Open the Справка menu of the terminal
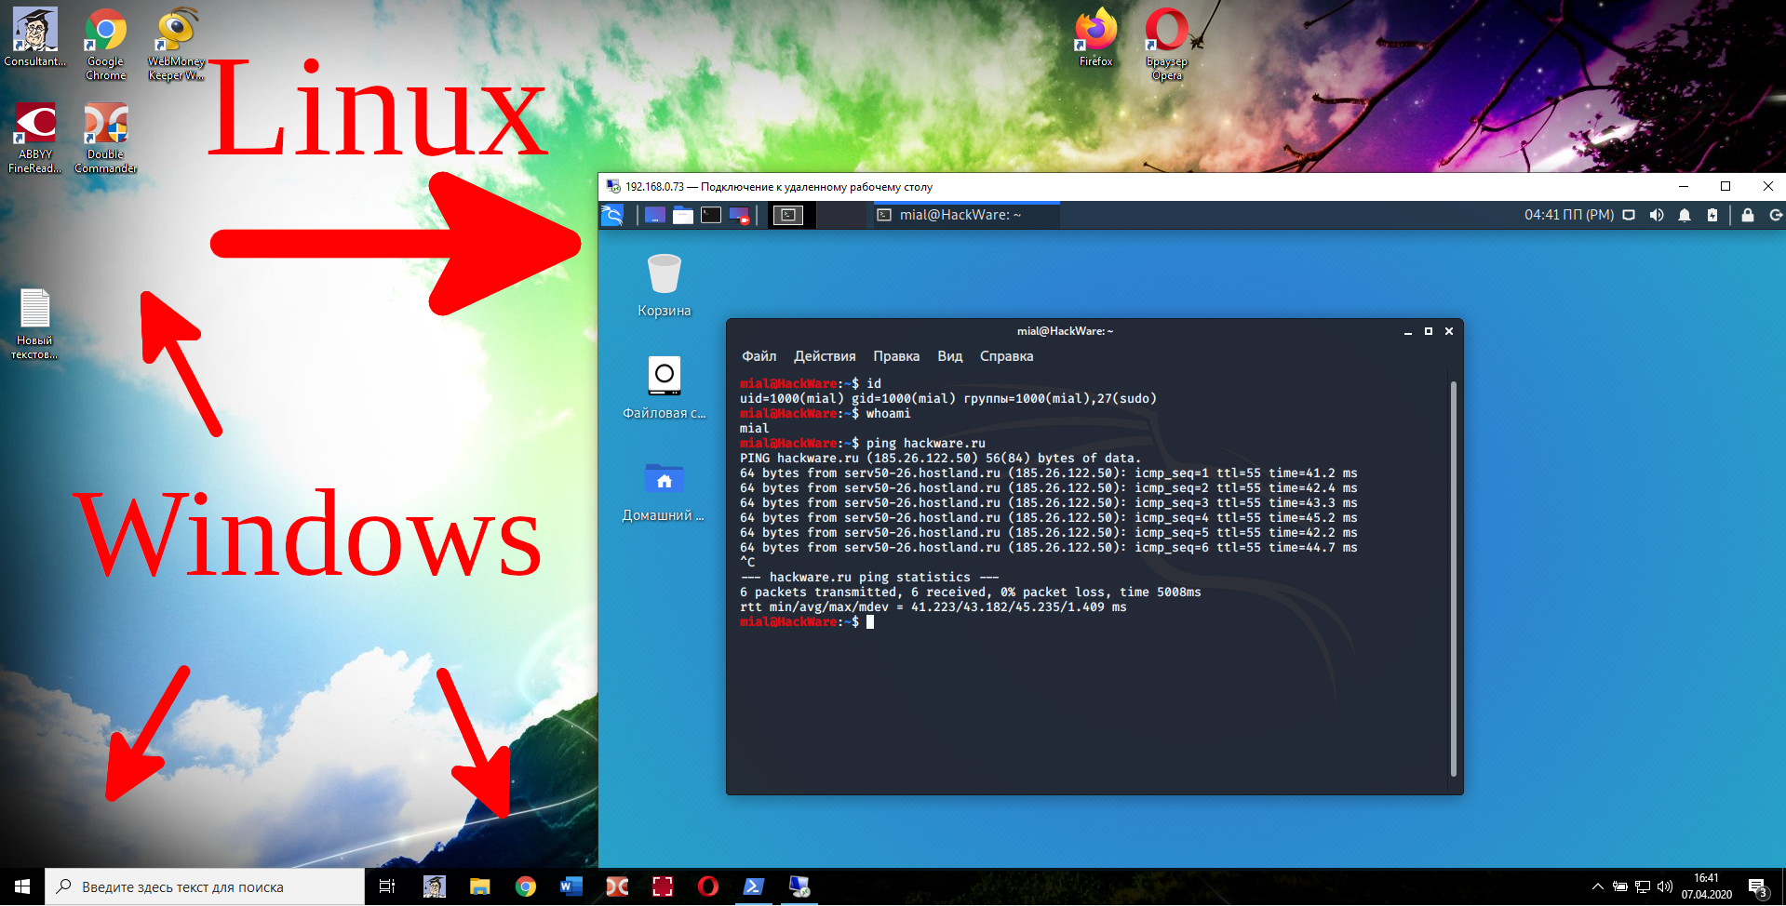This screenshot has height=906, width=1786. coord(1006,356)
